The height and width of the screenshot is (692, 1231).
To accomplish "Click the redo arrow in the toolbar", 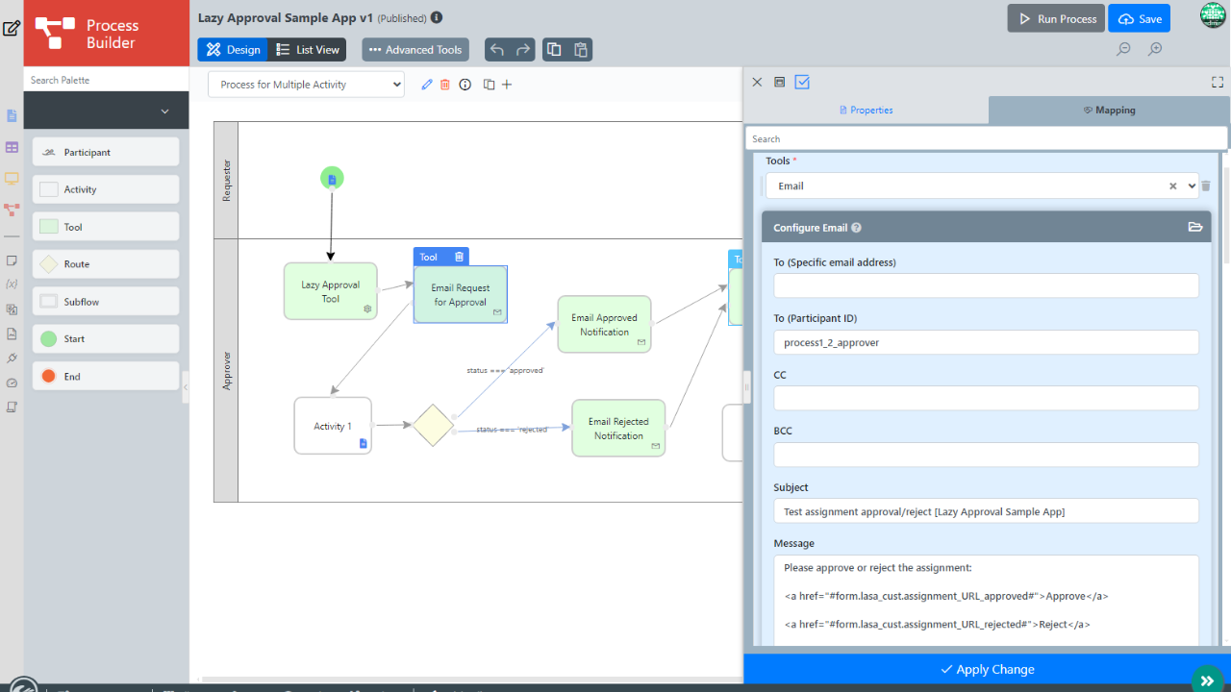I will click(x=523, y=50).
